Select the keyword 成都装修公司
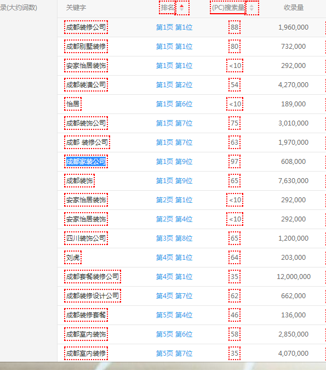Screen dimensions: 326x370 click(x=86, y=27)
